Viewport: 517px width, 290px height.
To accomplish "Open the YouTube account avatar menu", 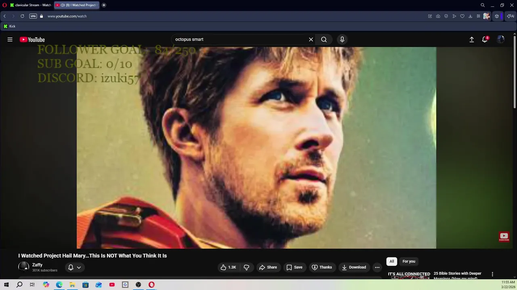I will click(x=501, y=39).
